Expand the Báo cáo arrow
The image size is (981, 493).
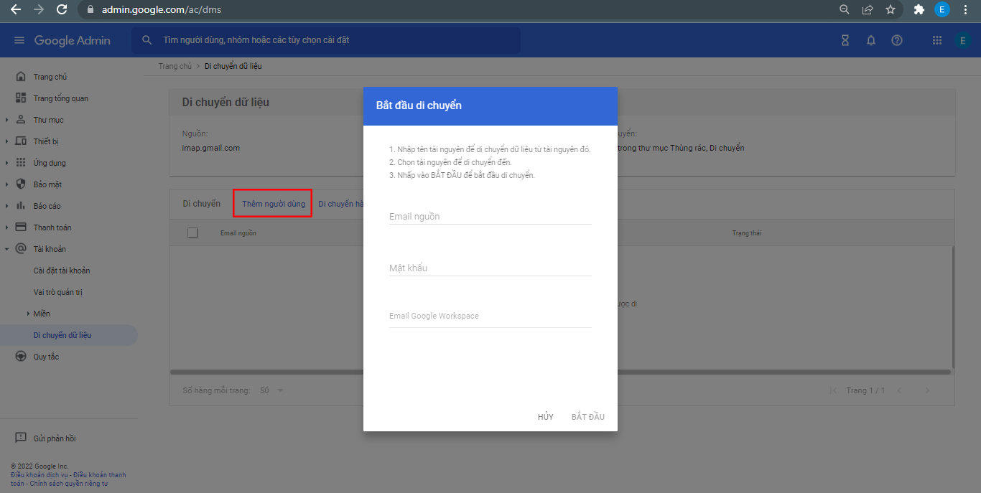pyautogui.click(x=7, y=206)
